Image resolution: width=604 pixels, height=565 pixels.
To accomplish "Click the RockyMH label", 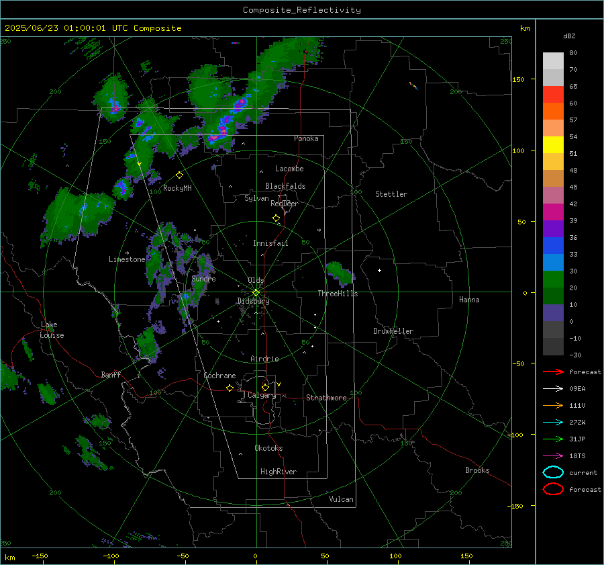I will (x=177, y=188).
